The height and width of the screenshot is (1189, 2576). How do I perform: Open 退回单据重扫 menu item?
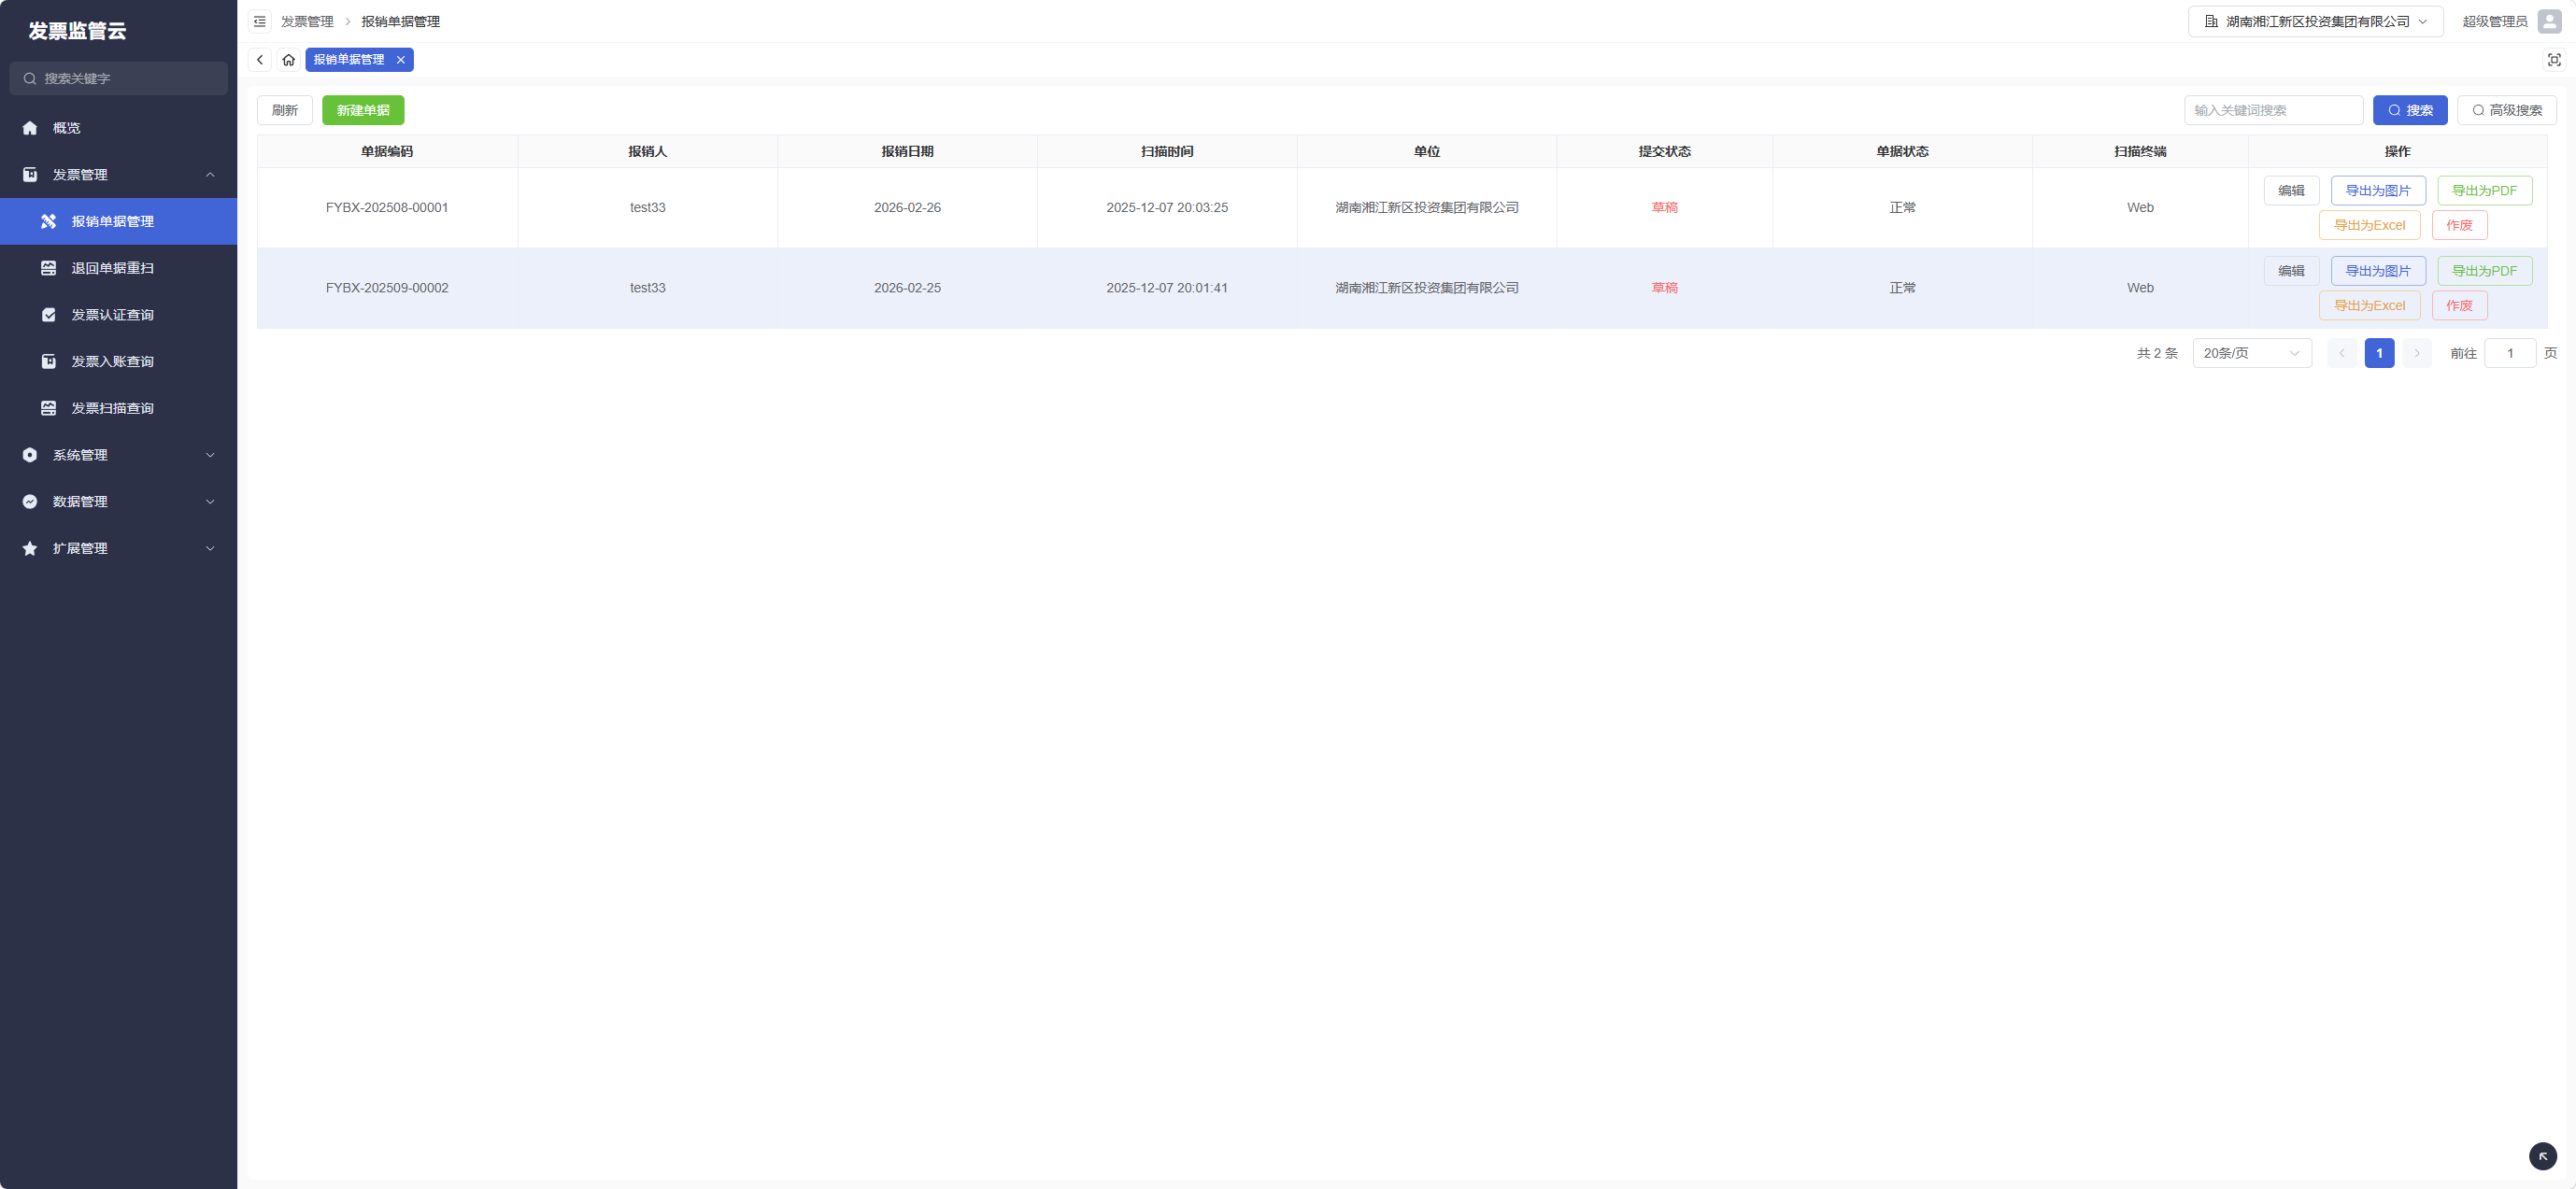(x=118, y=268)
